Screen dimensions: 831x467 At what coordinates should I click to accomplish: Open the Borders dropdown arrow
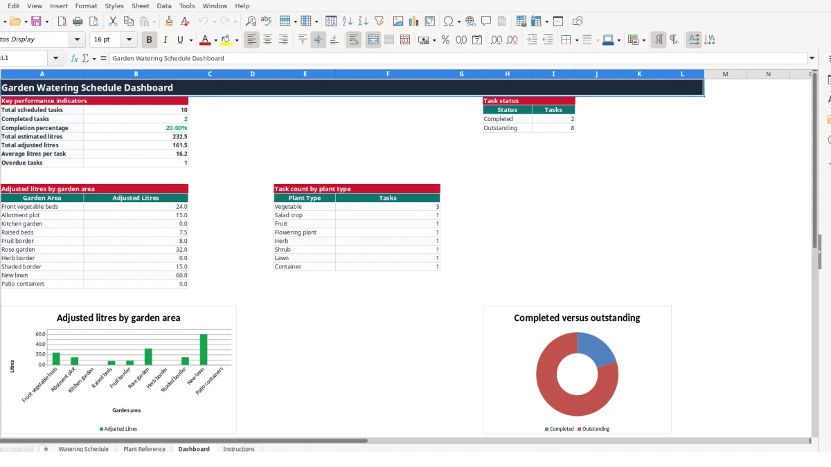(x=577, y=40)
